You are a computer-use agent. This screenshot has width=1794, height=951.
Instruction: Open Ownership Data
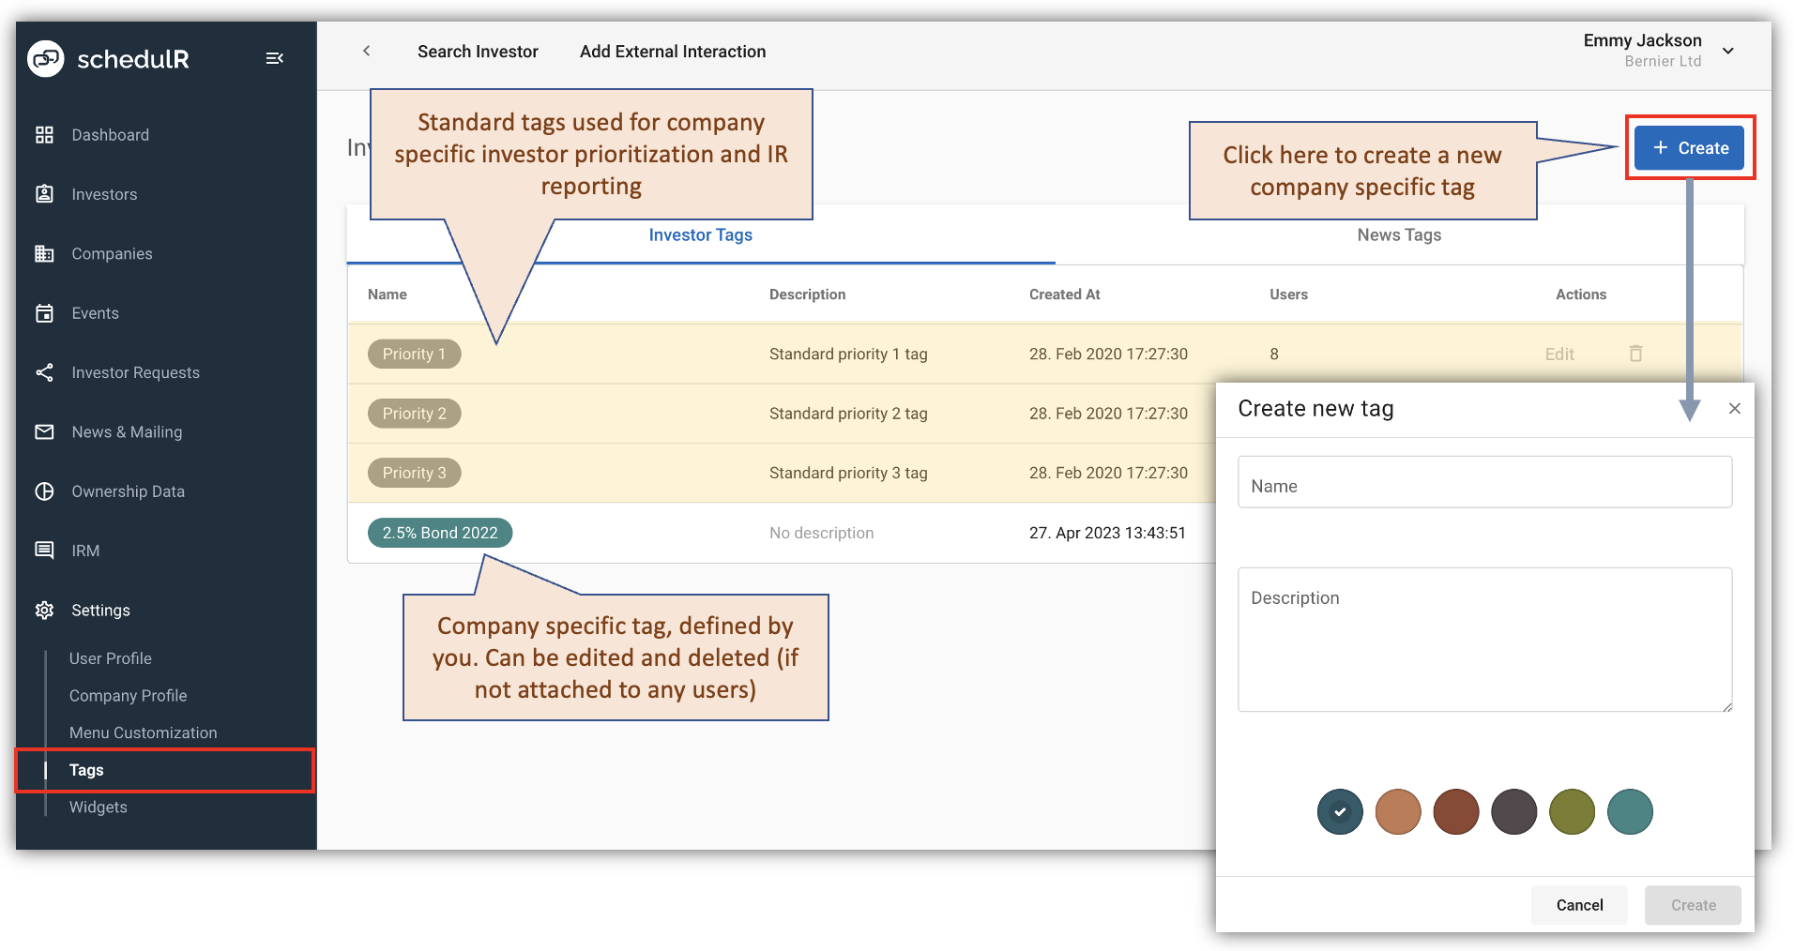point(128,491)
